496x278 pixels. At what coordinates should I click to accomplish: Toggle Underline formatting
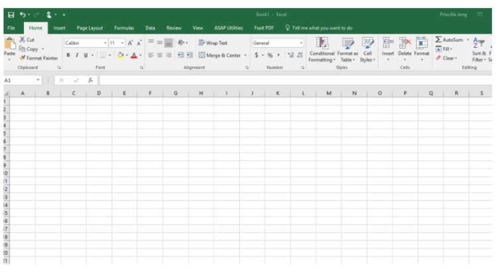(x=86, y=55)
